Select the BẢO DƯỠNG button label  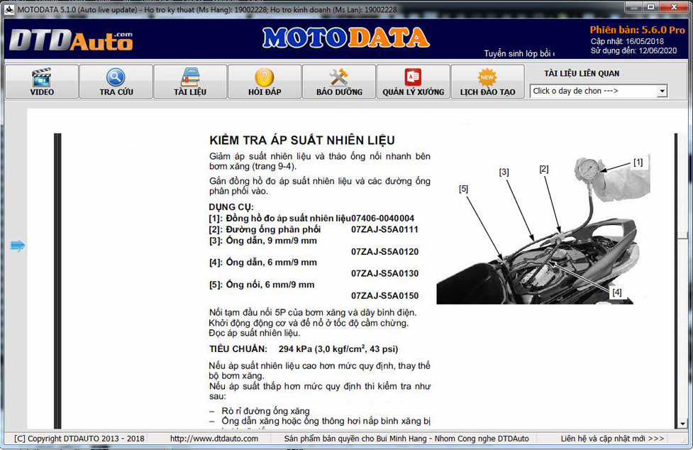pyautogui.click(x=340, y=92)
